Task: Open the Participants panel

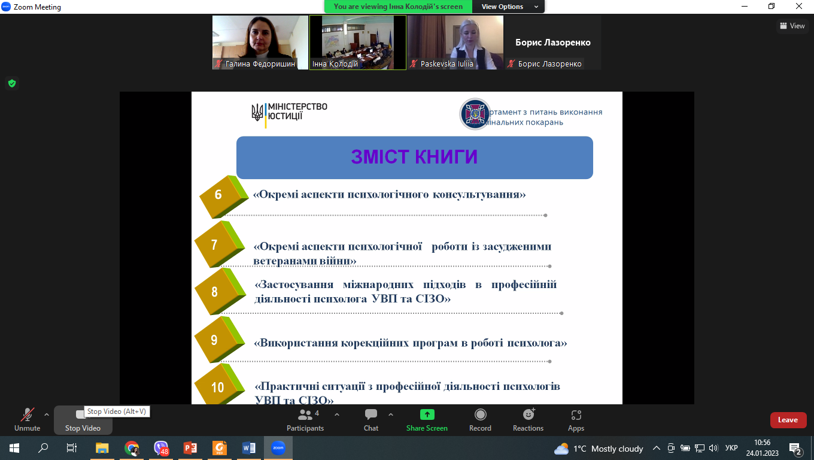Action: coord(305,419)
